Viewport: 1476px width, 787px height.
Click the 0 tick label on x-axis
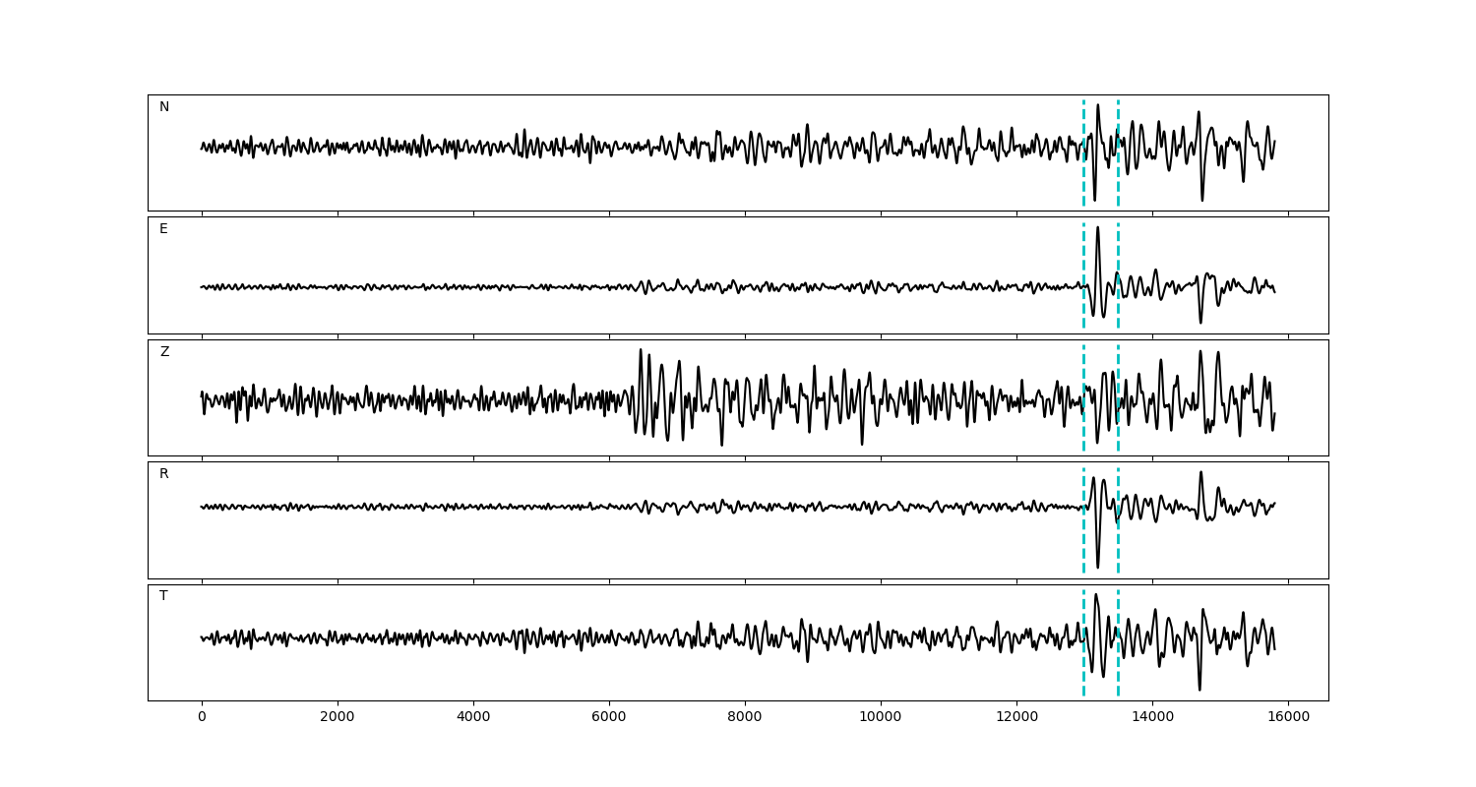(x=202, y=718)
